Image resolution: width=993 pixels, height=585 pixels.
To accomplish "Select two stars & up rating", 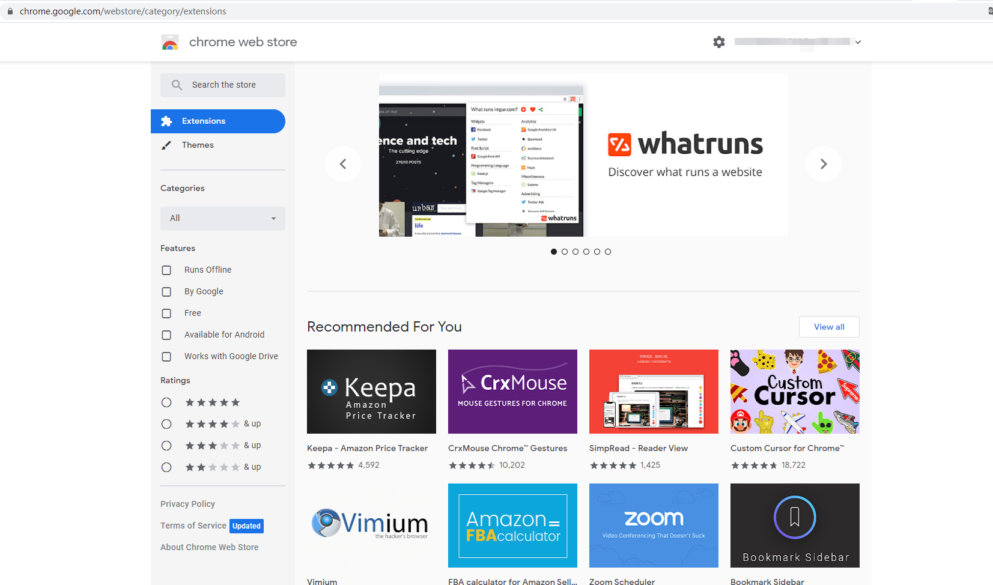I will click(166, 467).
